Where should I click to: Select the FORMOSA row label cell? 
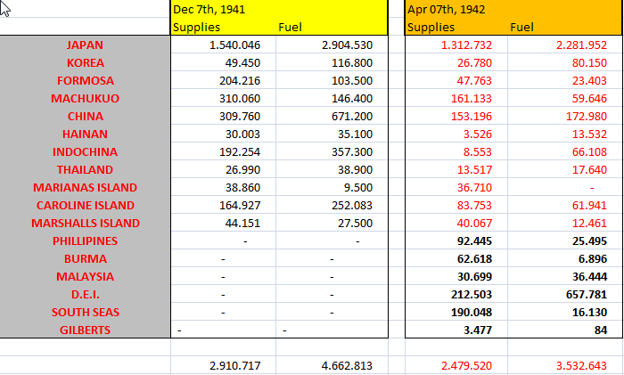(85, 81)
